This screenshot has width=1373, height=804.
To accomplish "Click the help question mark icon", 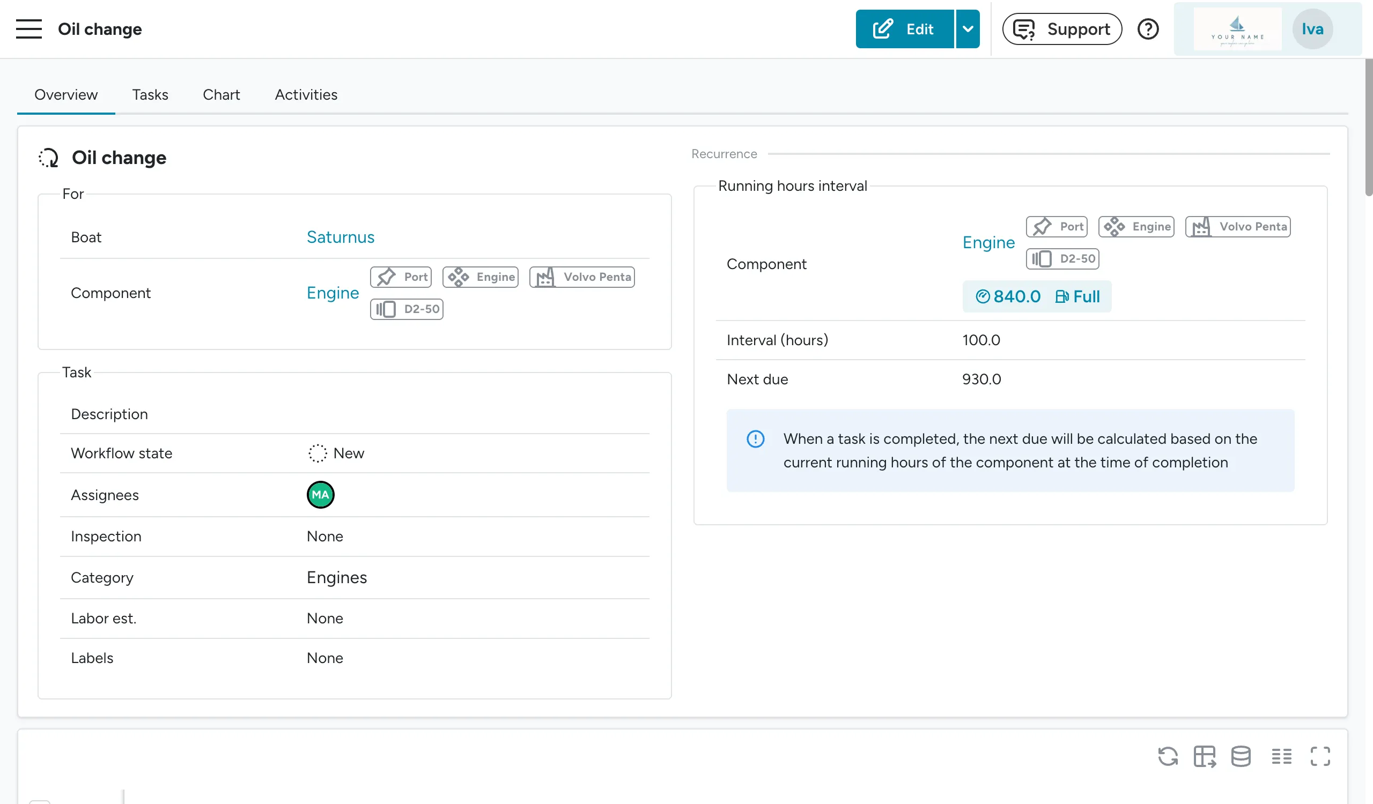I will coord(1147,29).
